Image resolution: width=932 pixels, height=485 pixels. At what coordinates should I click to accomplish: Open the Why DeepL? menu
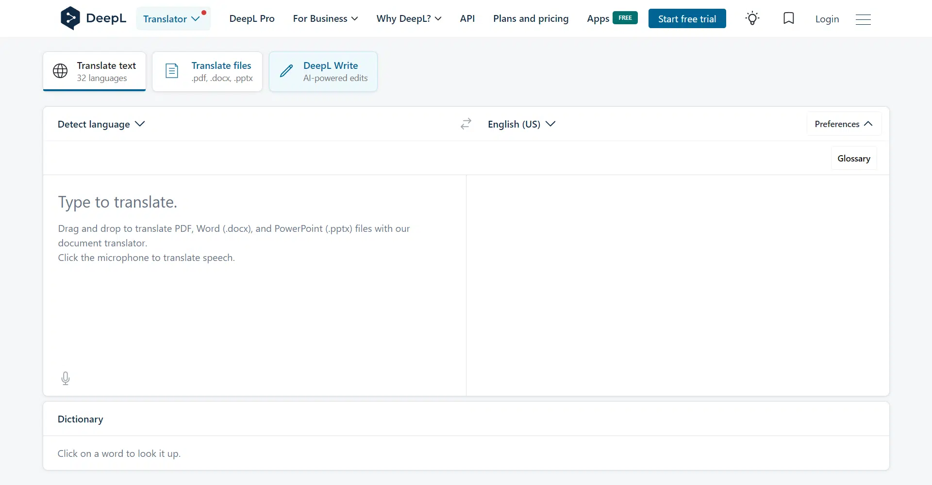point(409,18)
